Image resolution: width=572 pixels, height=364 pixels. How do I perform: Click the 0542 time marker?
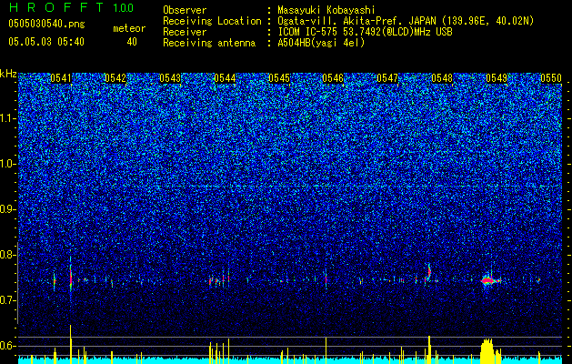[115, 78]
